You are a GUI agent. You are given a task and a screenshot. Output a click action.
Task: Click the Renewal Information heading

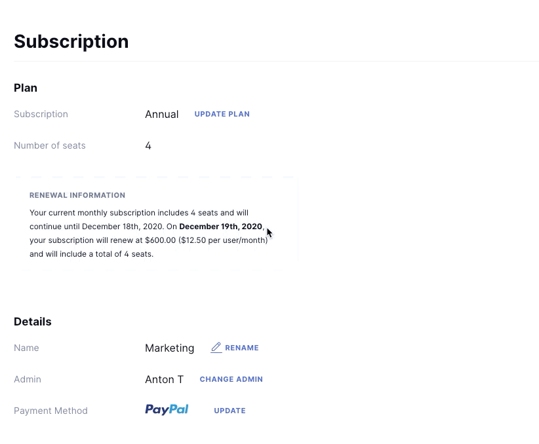coord(77,195)
